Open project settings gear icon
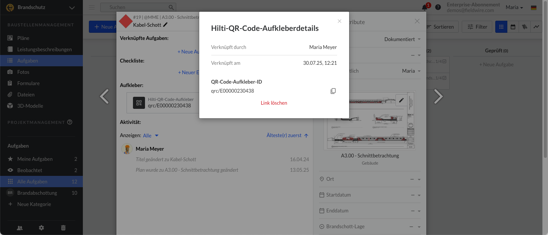Image resolution: width=548 pixels, height=235 pixels. coord(41,227)
